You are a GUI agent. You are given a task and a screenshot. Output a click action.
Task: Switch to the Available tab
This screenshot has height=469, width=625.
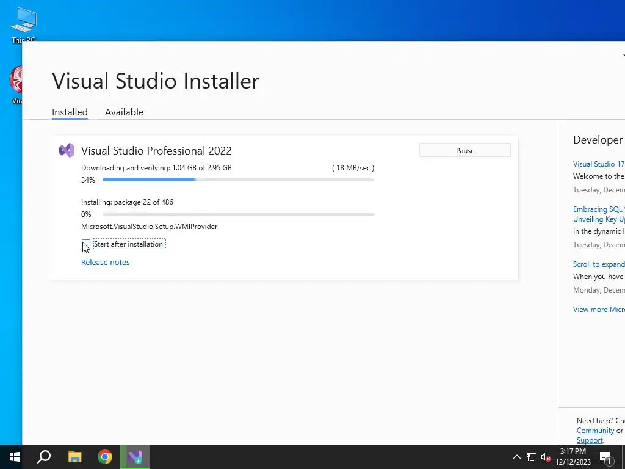coord(124,112)
